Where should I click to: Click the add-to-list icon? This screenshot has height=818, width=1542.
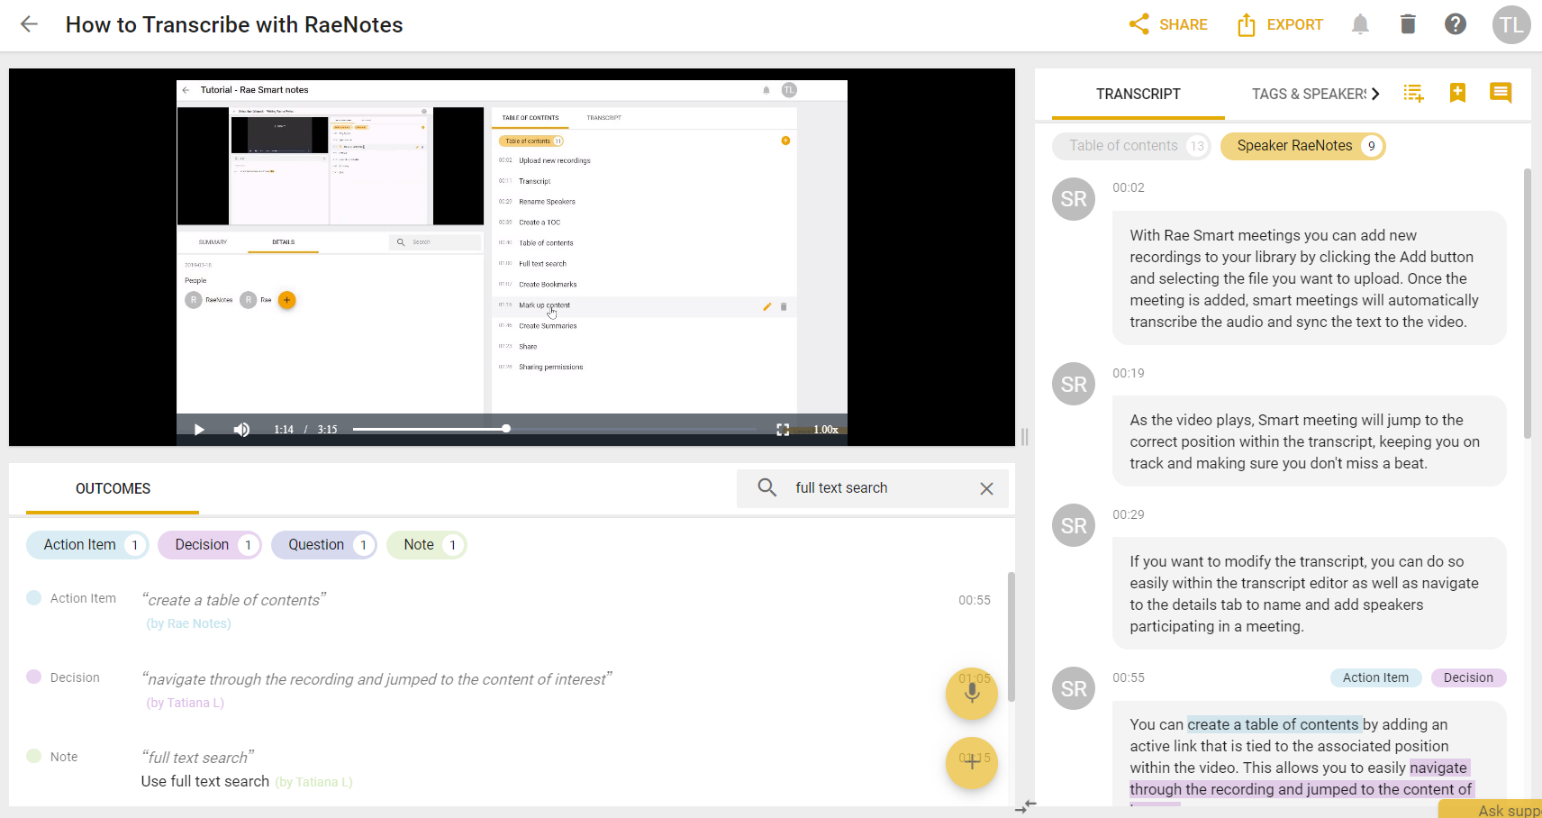coord(1414,93)
